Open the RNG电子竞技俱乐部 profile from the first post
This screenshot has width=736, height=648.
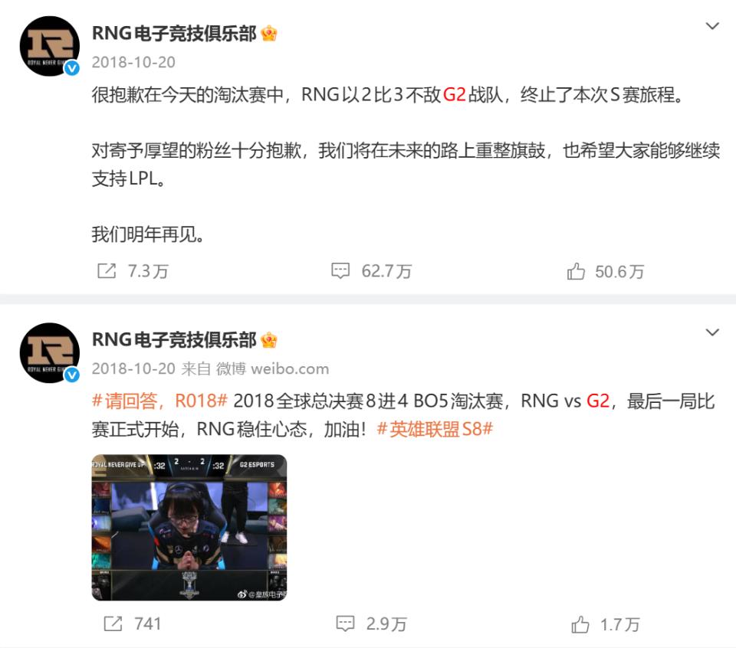pyautogui.click(x=174, y=33)
